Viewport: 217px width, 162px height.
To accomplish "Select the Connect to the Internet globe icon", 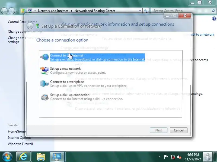I will tap(45, 57).
